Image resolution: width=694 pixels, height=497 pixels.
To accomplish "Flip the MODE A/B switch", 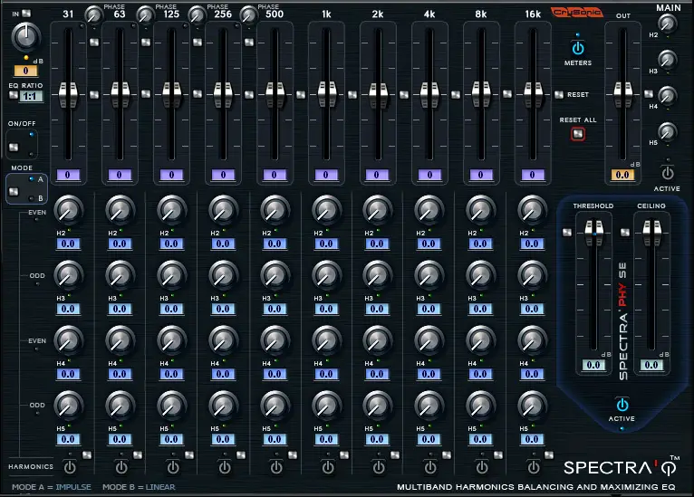I will click(x=14, y=191).
